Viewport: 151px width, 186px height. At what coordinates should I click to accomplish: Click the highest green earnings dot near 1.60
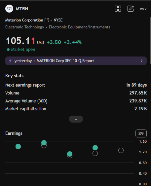44,143
